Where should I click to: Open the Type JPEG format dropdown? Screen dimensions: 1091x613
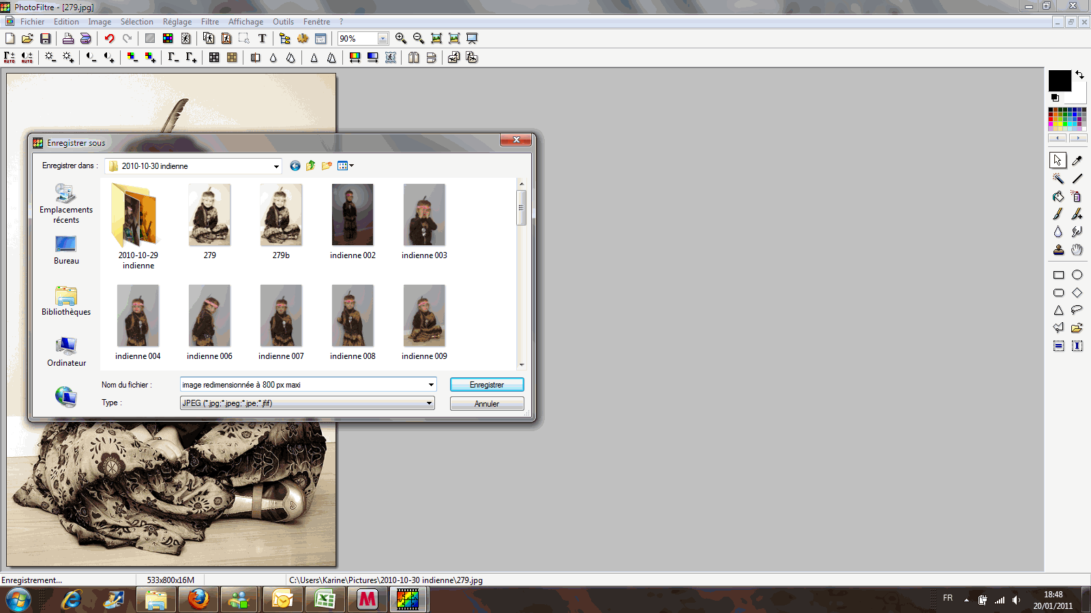(429, 403)
